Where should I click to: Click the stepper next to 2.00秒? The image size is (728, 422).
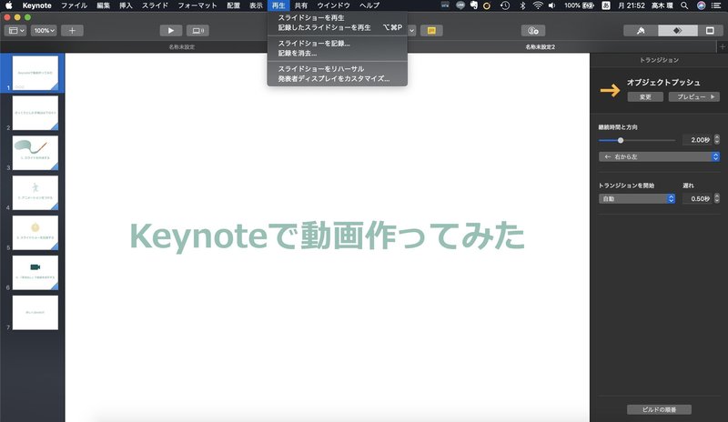click(x=717, y=140)
